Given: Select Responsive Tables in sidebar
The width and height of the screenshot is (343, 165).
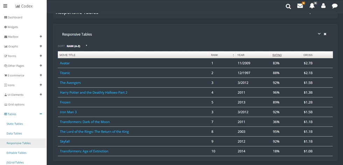Looking at the screenshot, I should click(19, 143).
